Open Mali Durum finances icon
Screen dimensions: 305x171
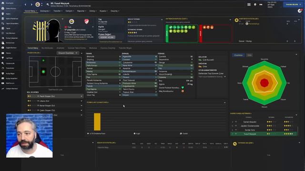[x=3, y=83]
